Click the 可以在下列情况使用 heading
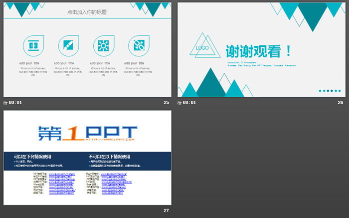349x218 pixels. coord(32,157)
